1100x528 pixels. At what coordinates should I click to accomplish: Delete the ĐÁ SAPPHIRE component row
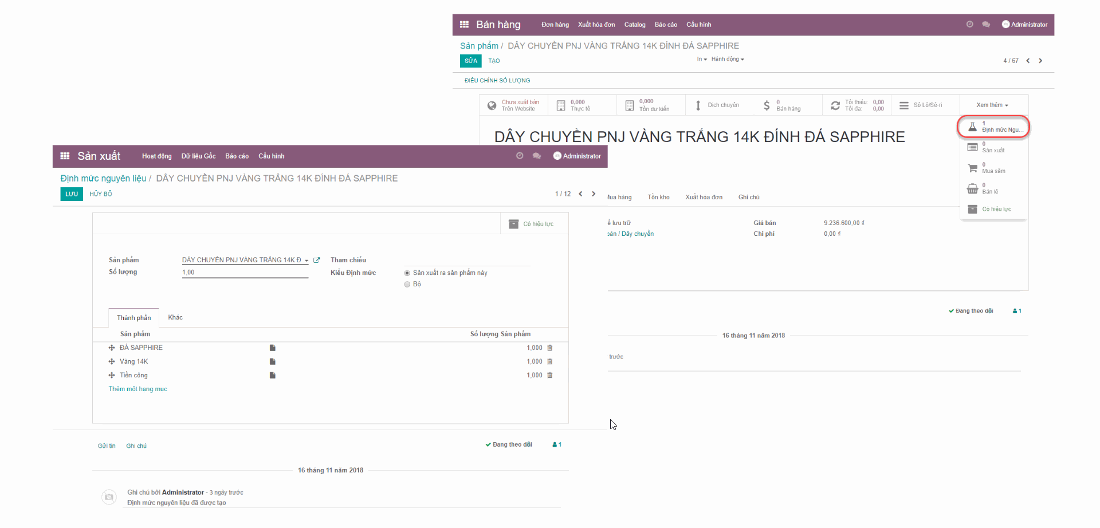pyautogui.click(x=549, y=348)
